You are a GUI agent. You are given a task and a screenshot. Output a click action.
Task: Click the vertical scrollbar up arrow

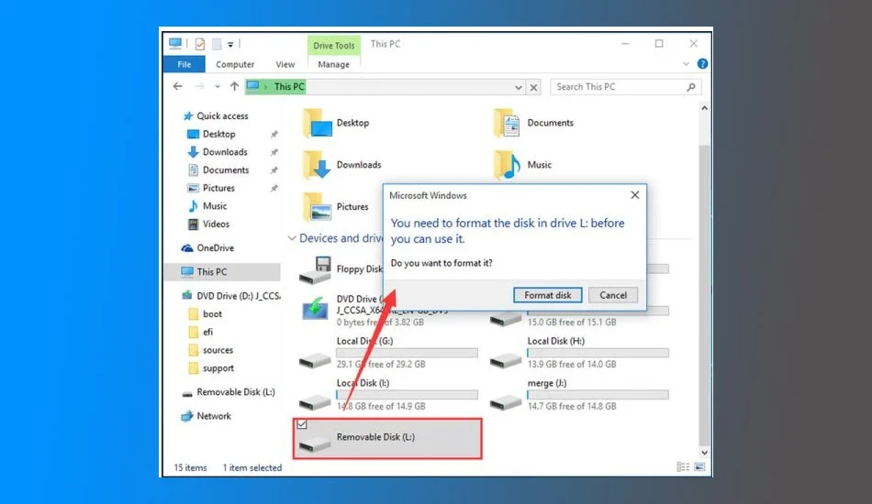pos(704,108)
